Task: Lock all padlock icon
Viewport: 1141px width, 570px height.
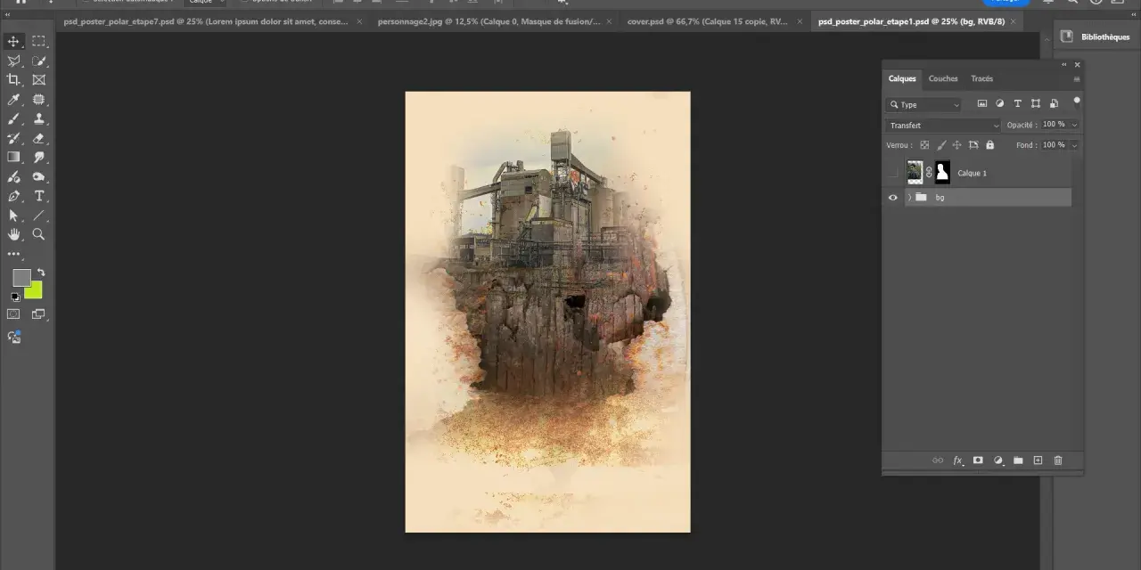Action: 989,145
